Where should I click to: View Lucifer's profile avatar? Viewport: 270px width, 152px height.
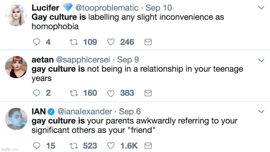pos(16,15)
